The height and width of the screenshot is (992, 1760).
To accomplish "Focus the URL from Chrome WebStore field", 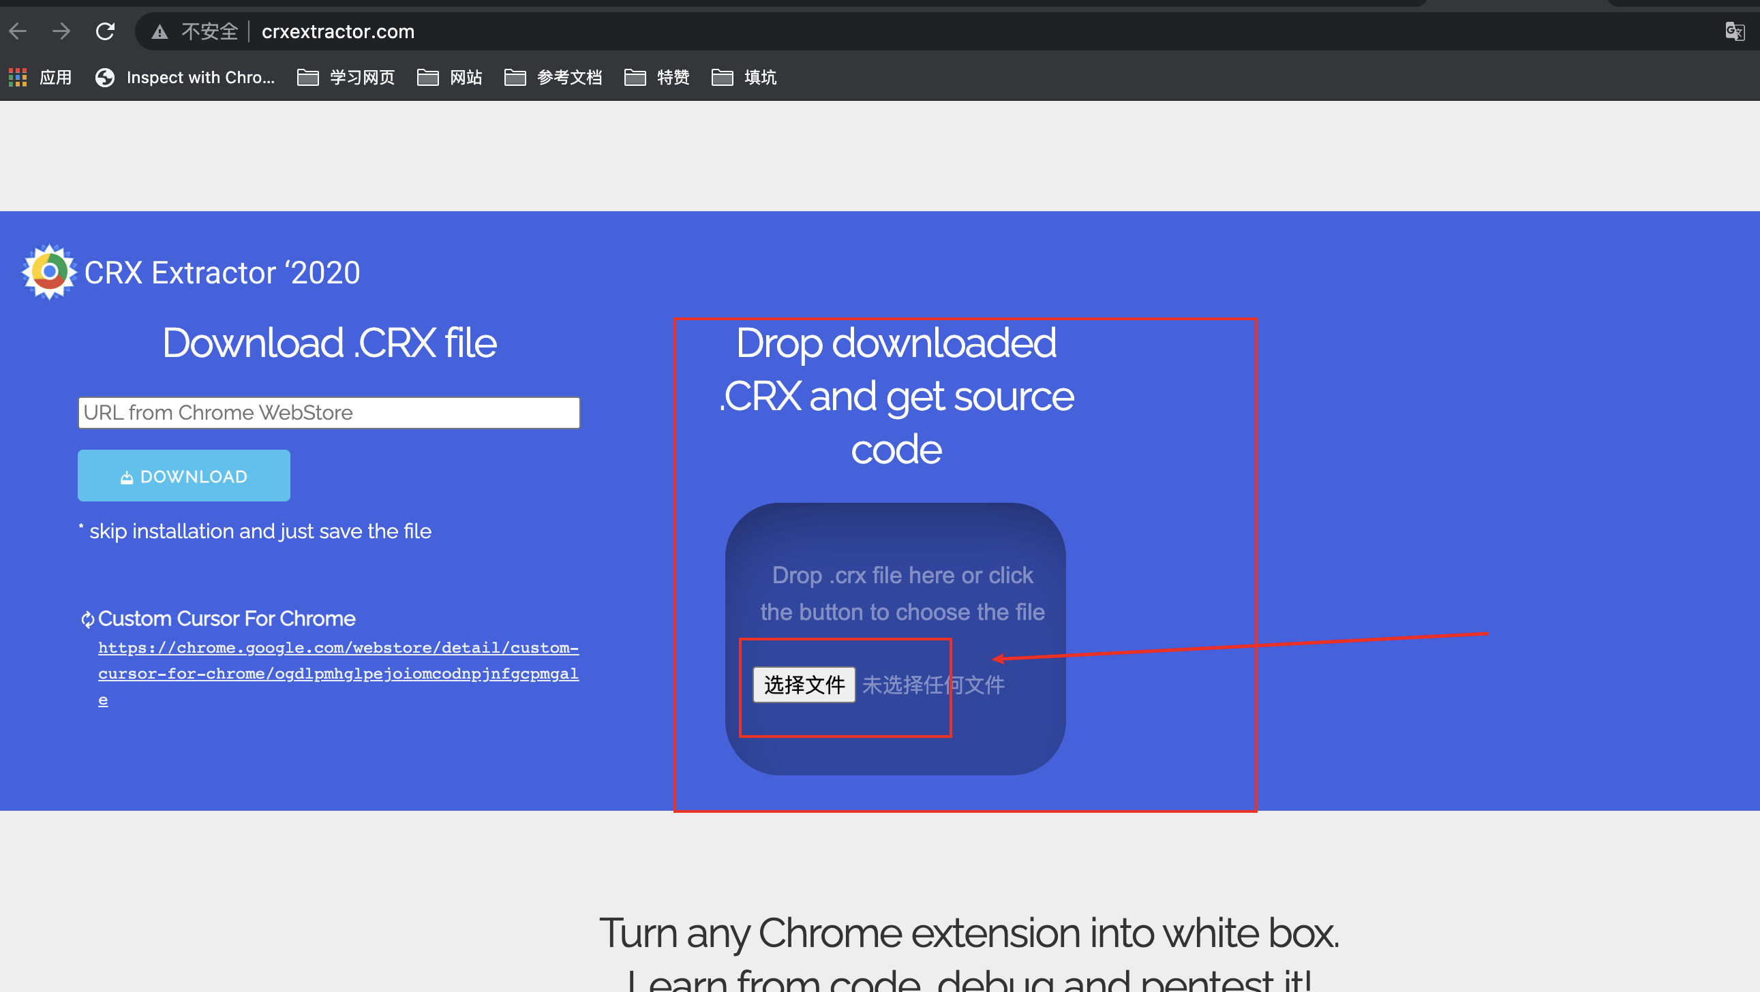I will (x=329, y=412).
